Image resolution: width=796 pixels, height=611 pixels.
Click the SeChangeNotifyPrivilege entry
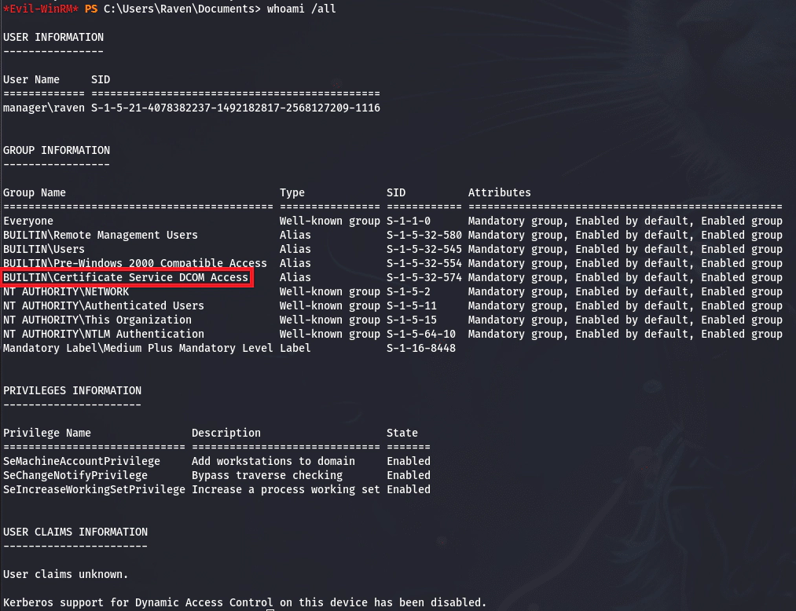75,475
